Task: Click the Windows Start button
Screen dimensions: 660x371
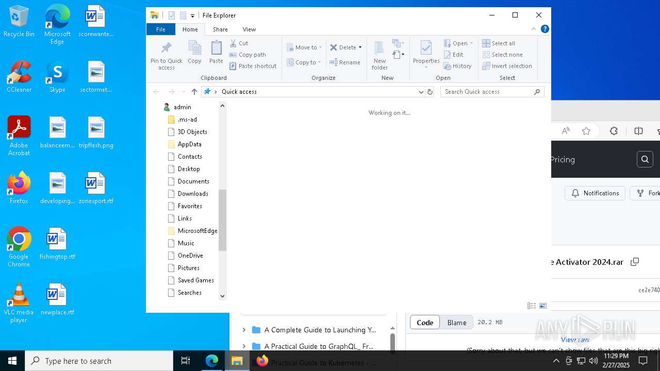Action: point(12,361)
